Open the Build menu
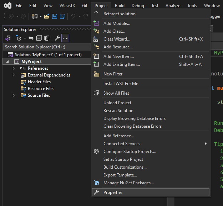This screenshot has width=223, height=206. [120, 6]
